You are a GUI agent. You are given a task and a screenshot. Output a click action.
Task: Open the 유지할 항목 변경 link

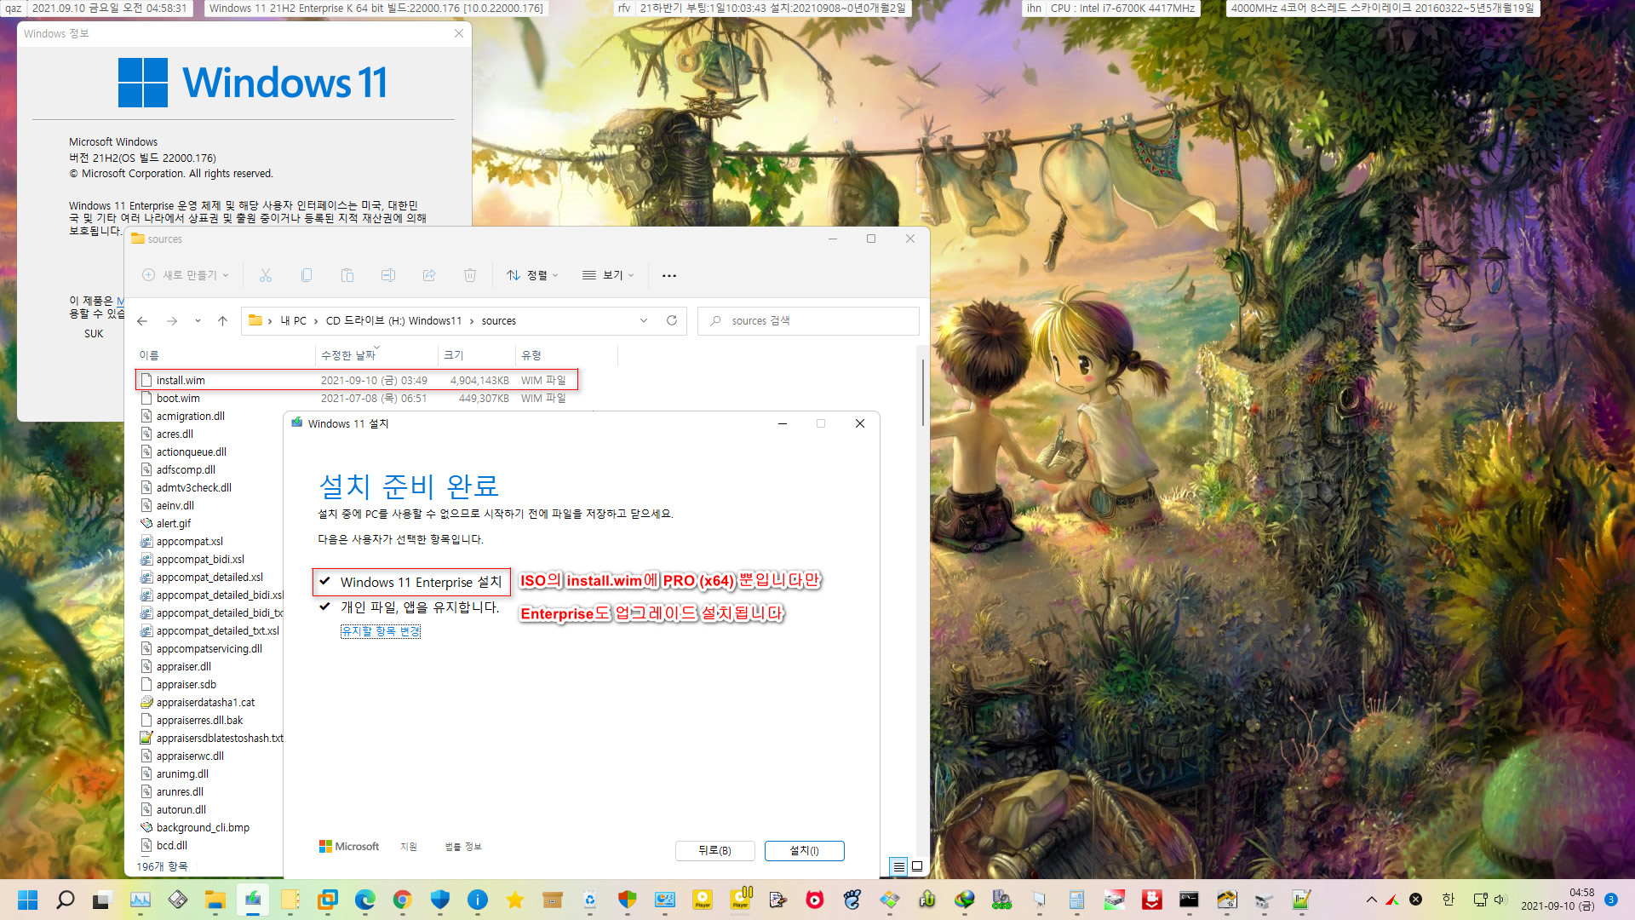pos(381,631)
